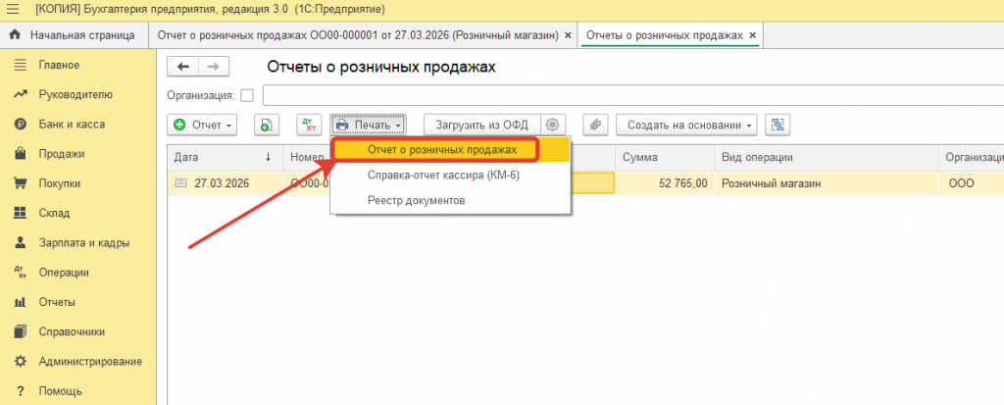Click the Помощь question mark icon
This screenshot has height=405, width=1004.
[21, 391]
